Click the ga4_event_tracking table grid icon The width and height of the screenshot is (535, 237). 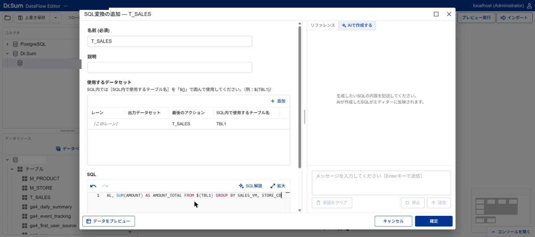point(25,216)
